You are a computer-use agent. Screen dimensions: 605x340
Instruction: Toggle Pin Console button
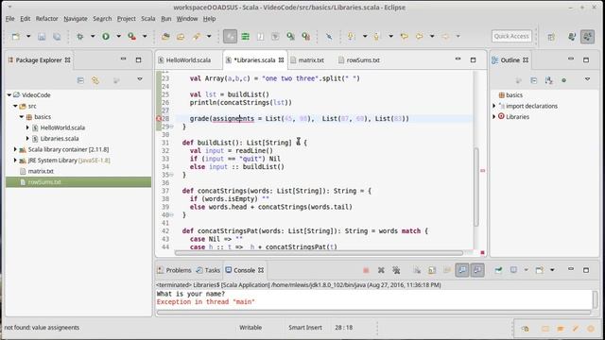[x=498, y=270]
